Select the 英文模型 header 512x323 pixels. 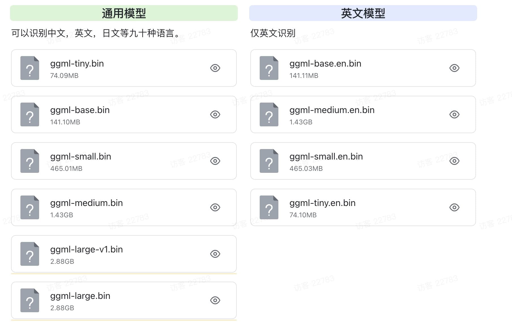tap(363, 13)
